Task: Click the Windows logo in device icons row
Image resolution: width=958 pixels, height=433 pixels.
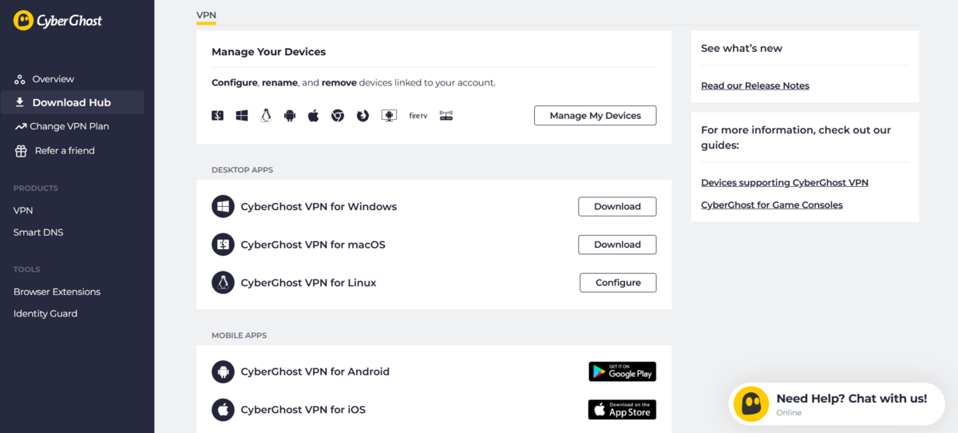Action: (241, 116)
